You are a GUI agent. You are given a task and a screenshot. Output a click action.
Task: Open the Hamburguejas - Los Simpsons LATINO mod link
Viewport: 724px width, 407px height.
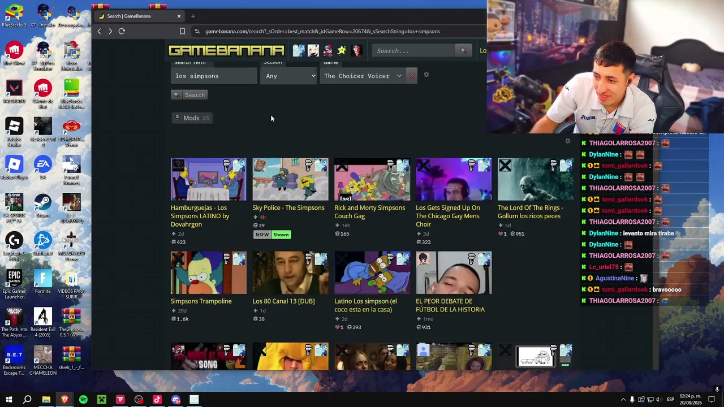(200, 216)
